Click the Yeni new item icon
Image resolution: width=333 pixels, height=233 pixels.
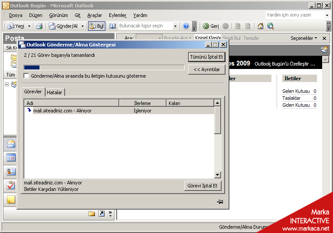(10, 26)
